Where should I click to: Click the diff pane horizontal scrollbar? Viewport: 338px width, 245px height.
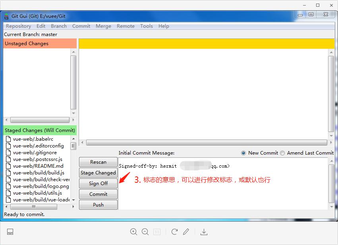(207, 142)
